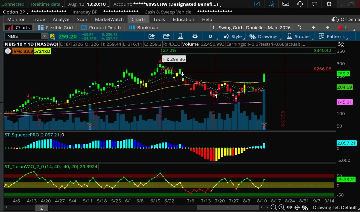Click the grid name 1 - Swing Grid - Danielle's Main 2026

click(251, 27)
